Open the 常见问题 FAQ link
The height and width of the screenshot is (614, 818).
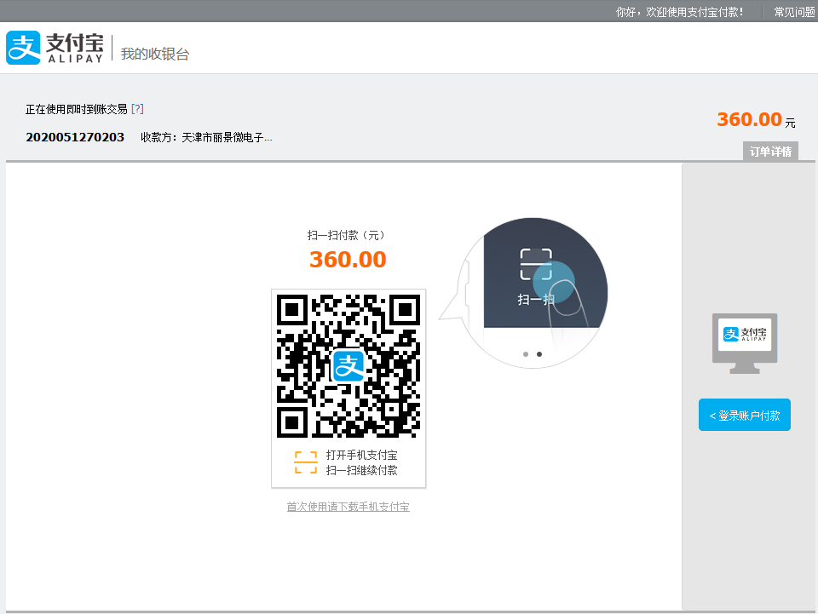794,11
